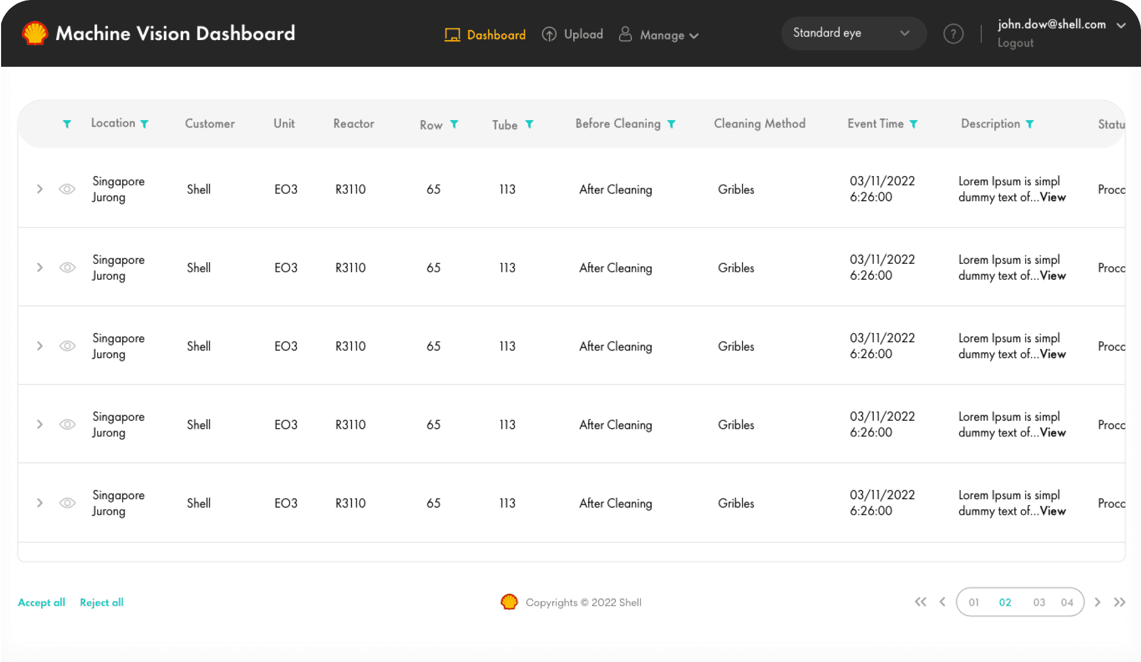Click the Reject all button
The image size is (1141, 662).
tap(101, 602)
